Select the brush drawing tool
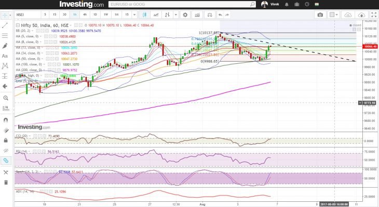Image resolution: width=379 pixels, height=207 pixels. click(x=5, y=46)
